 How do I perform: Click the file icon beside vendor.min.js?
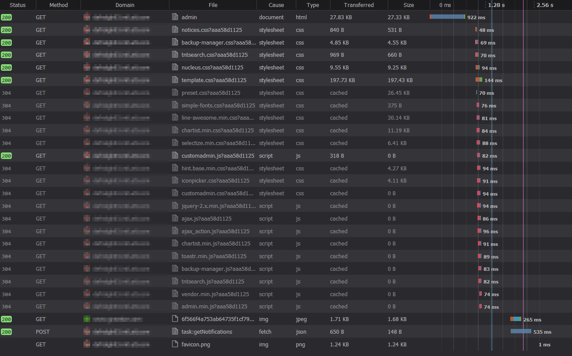click(x=174, y=294)
